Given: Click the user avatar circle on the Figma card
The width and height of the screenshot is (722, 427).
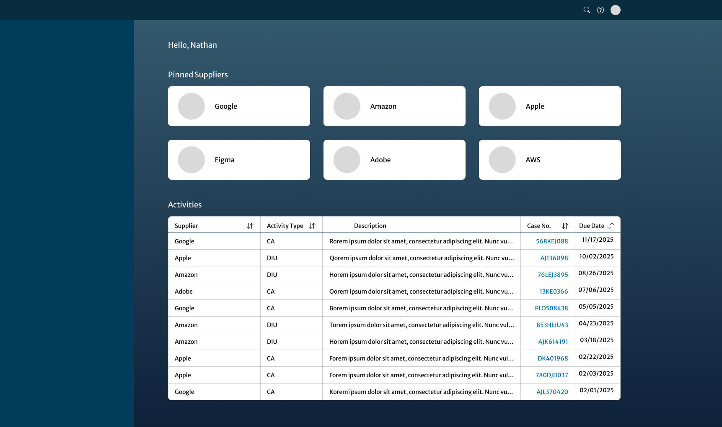Looking at the screenshot, I should [x=191, y=159].
